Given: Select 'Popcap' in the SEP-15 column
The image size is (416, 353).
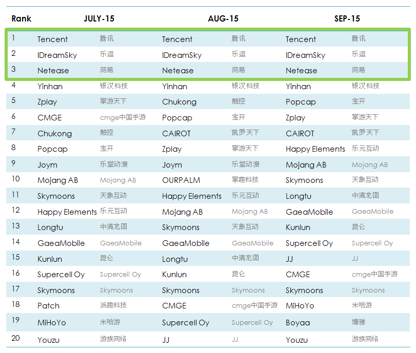Looking at the screenshot, I should (301, 102).
